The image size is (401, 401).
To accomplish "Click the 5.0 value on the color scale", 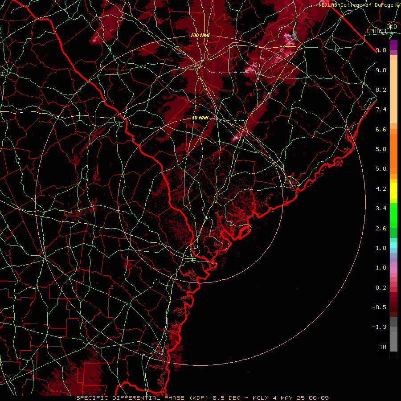I will click(x=381, y=169).
